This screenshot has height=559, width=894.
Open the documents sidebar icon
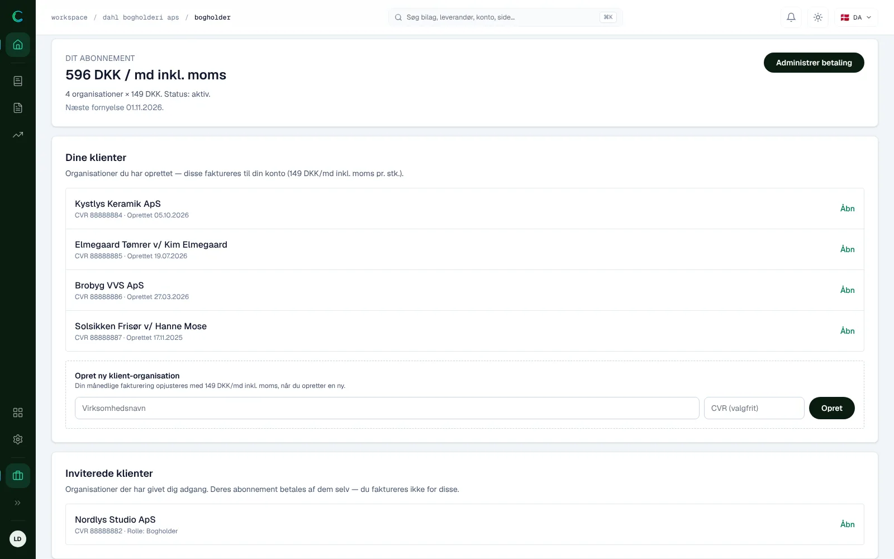click(x=18, y=108)
